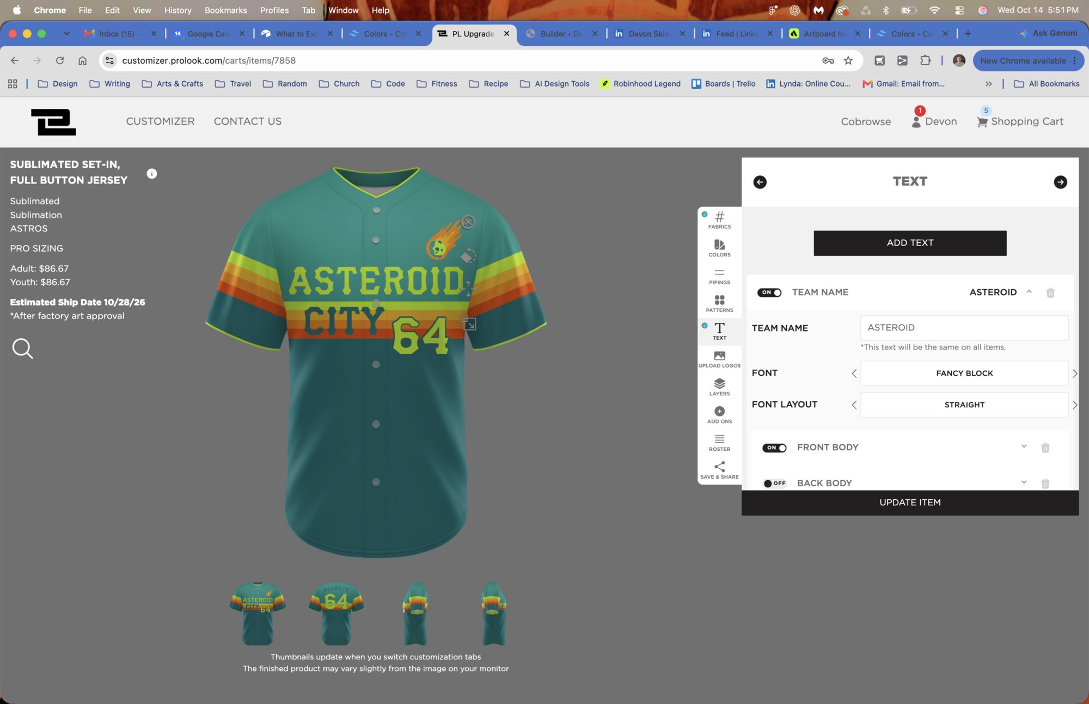Select the Pipings tool
Screen dimensions: 1089x704
pyautogui.click(x=719, y=276)
